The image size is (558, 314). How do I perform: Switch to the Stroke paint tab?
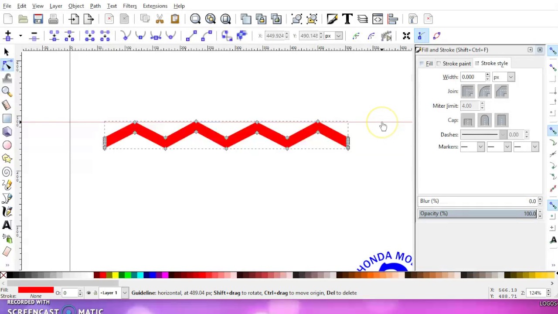click(x=453, y=64)
